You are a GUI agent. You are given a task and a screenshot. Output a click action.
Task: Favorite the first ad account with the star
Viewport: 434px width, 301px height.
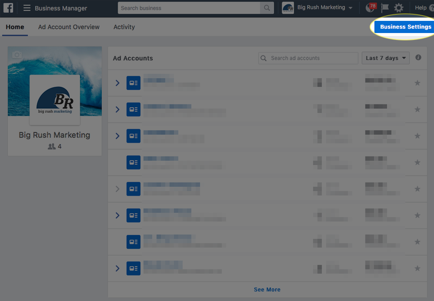(x=417, y=83)
